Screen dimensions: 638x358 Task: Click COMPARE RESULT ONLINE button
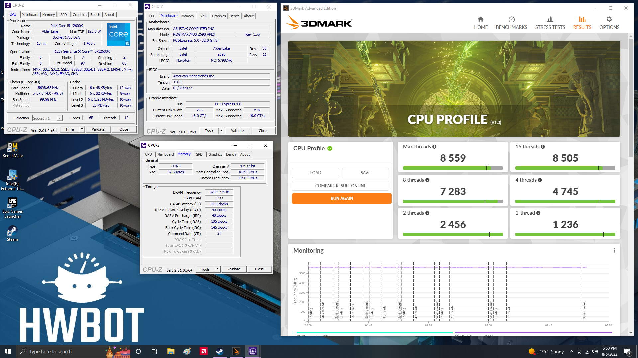coord(340,186)
